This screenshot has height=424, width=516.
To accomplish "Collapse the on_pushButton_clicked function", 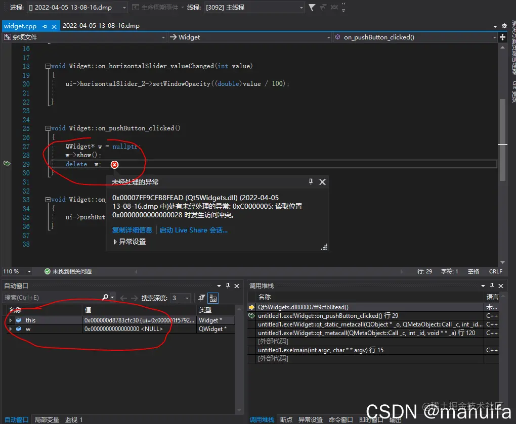I will pyautogui.click(x=48, y=128).
